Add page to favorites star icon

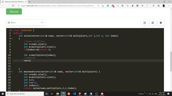[103, 6]
